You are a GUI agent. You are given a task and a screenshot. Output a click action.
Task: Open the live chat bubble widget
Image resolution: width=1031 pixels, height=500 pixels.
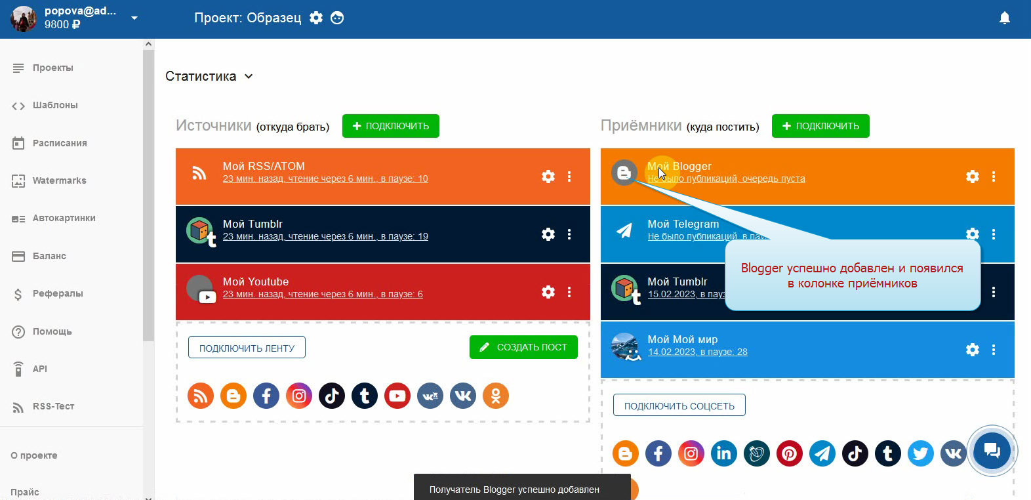click(x=992, y=451)
